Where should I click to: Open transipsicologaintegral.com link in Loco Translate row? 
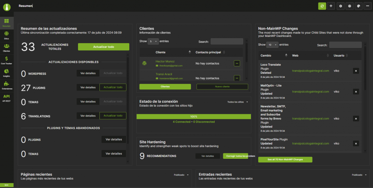310,71
